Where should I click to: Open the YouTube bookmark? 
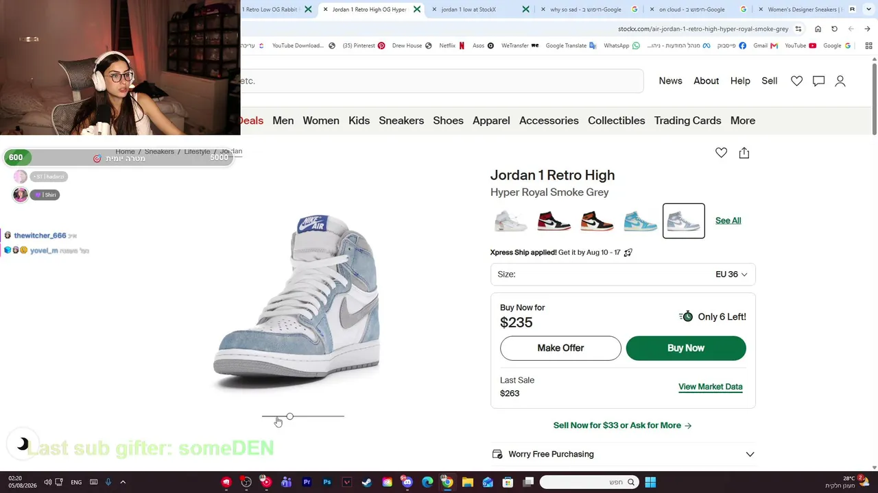[800, 46]
